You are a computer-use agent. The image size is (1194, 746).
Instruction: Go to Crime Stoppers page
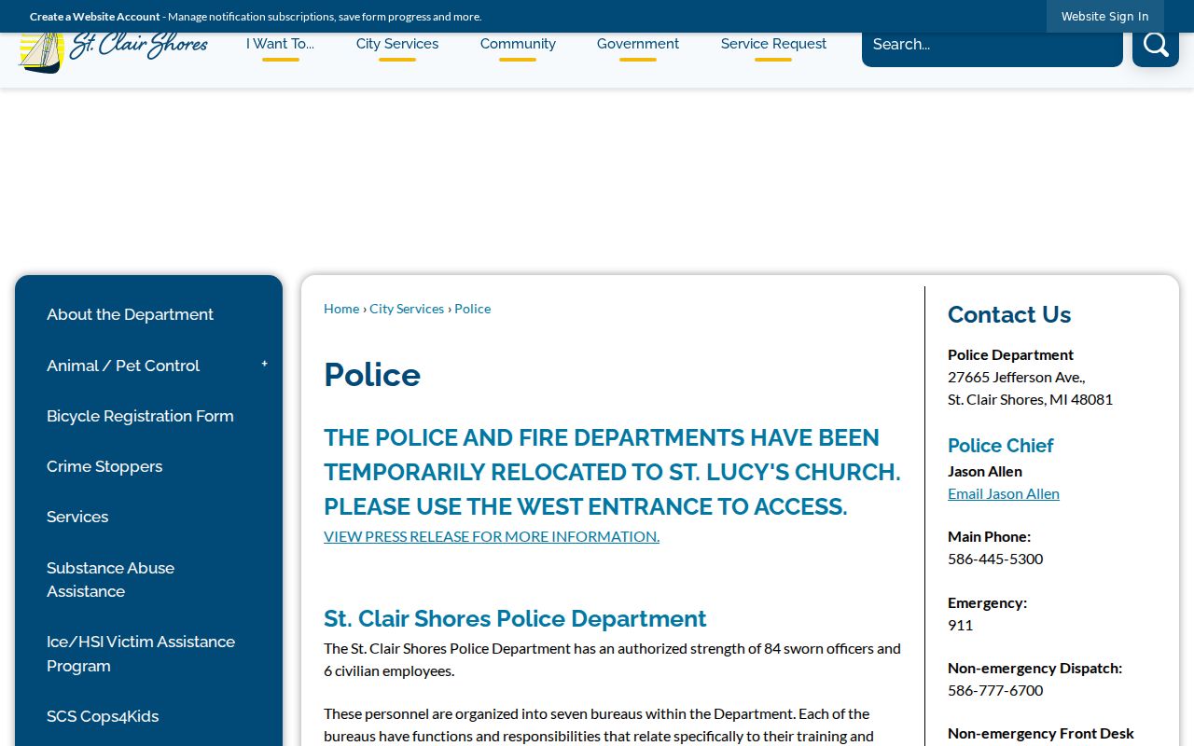104,466
